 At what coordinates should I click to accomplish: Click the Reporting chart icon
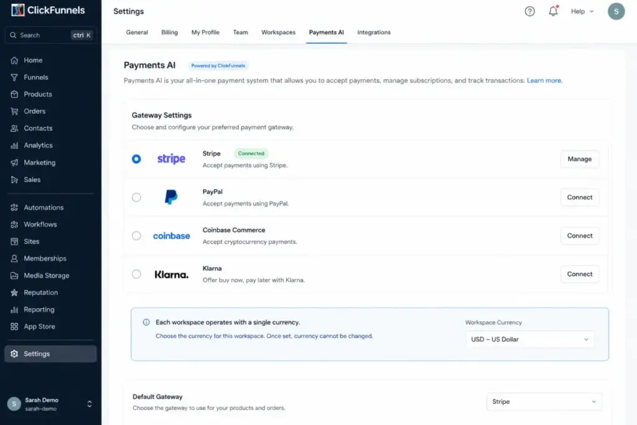(x=14, y=310)
